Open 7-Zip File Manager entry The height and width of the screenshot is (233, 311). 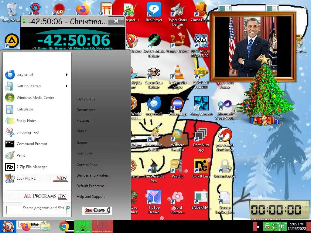(37, 167)
